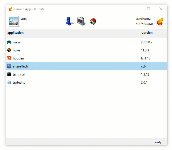Click the computer monitor toolbar icon
The image size is (172, 150).
(81, 21)
